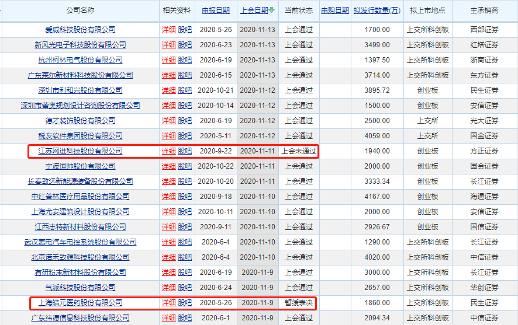Viewport: 518px width, 325px height.
Task: View 详细 for 江西志特新材料
Action: point(168,227)
